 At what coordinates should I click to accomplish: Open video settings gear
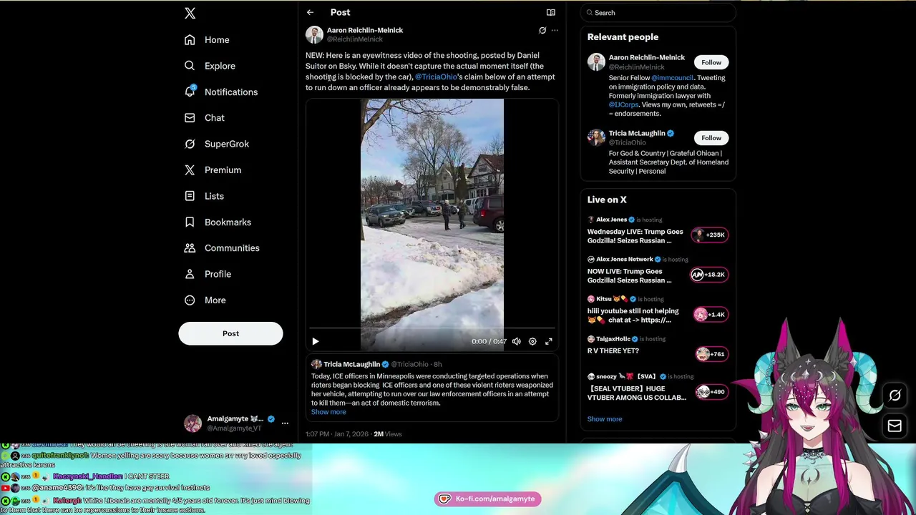point(532,342)
